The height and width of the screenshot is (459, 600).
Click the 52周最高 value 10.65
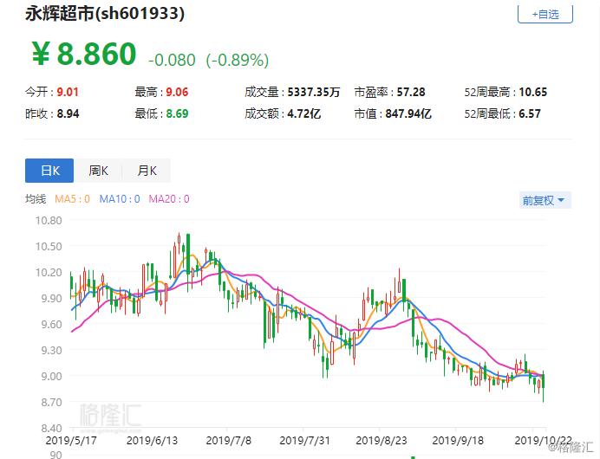(x=533, y=92)
